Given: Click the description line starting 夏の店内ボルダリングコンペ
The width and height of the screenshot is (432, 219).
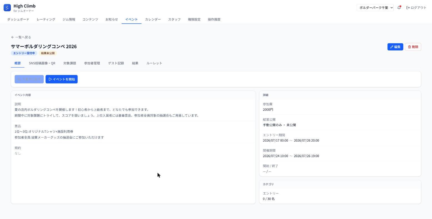Looking at the screenshot, I should (x=81, y=110).
